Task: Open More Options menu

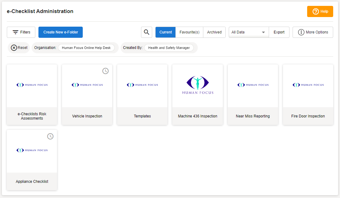Action: (x=313, y=32)
